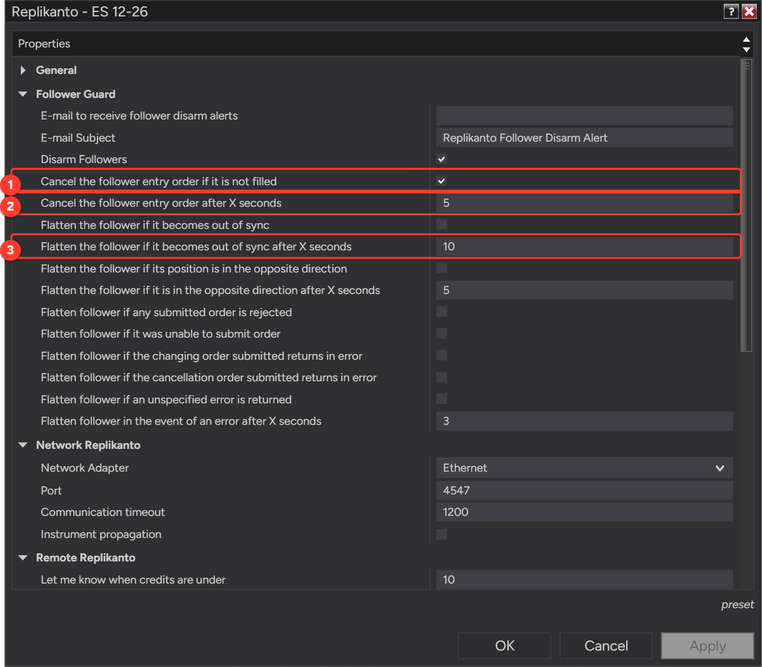Enable Flatten follower if cancellation order returns error

(x=441, y=377)
